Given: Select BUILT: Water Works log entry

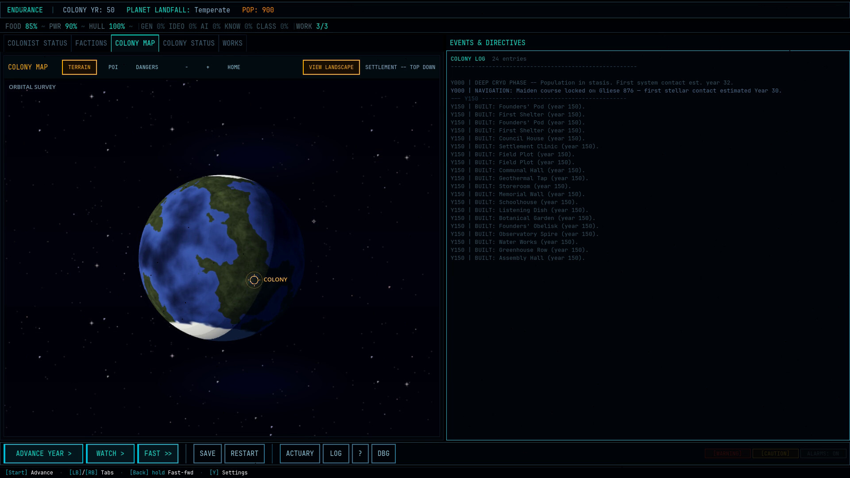Looking at the screenshot, I should click(514, 242).
